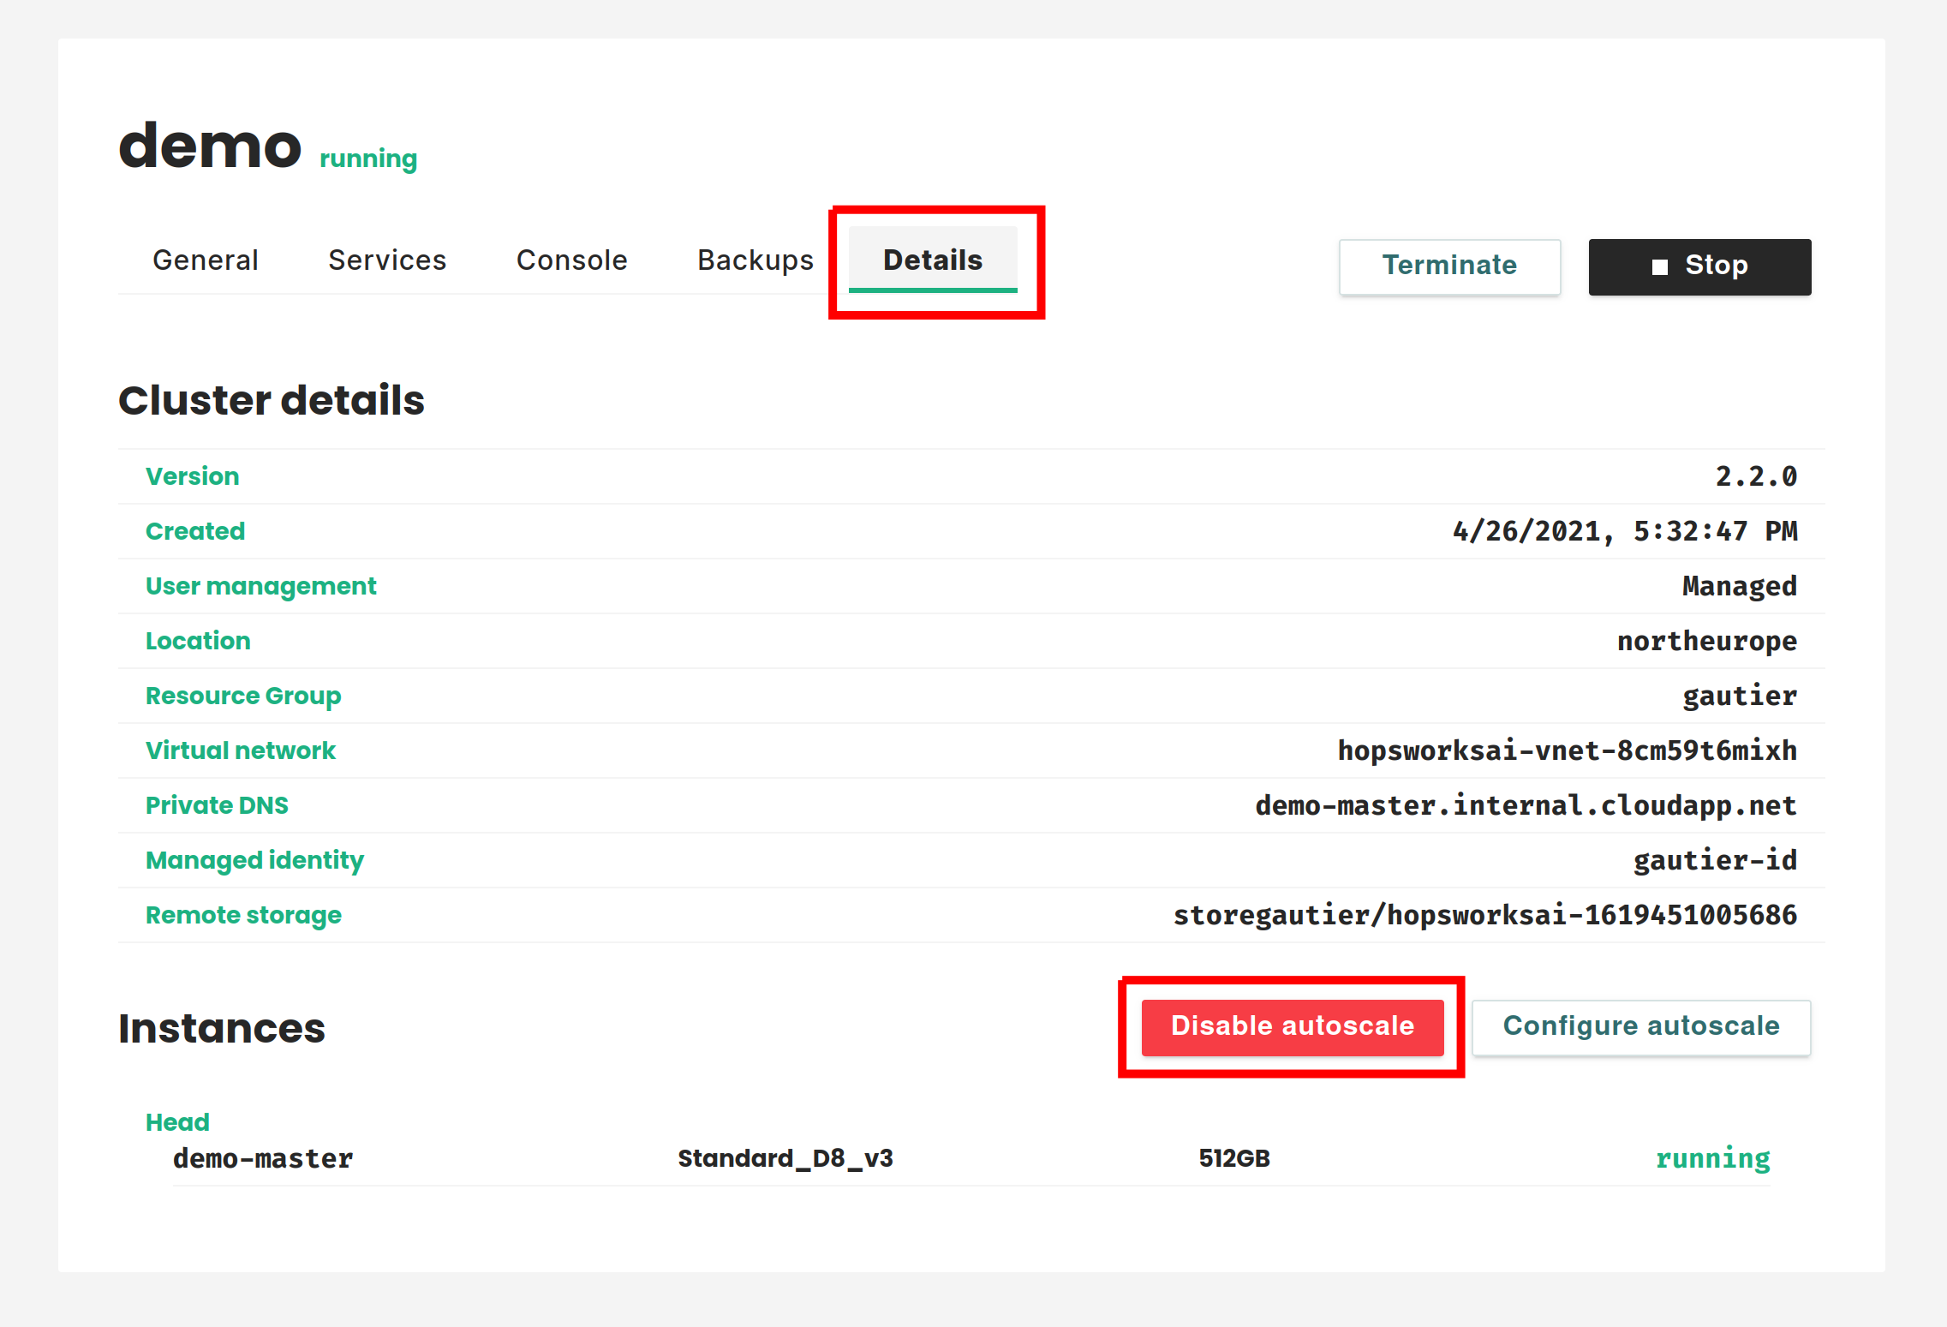Select the Details tab
Image resolution: width=1947 pixels, height=1327 pixels.
[x=932, y=260]
